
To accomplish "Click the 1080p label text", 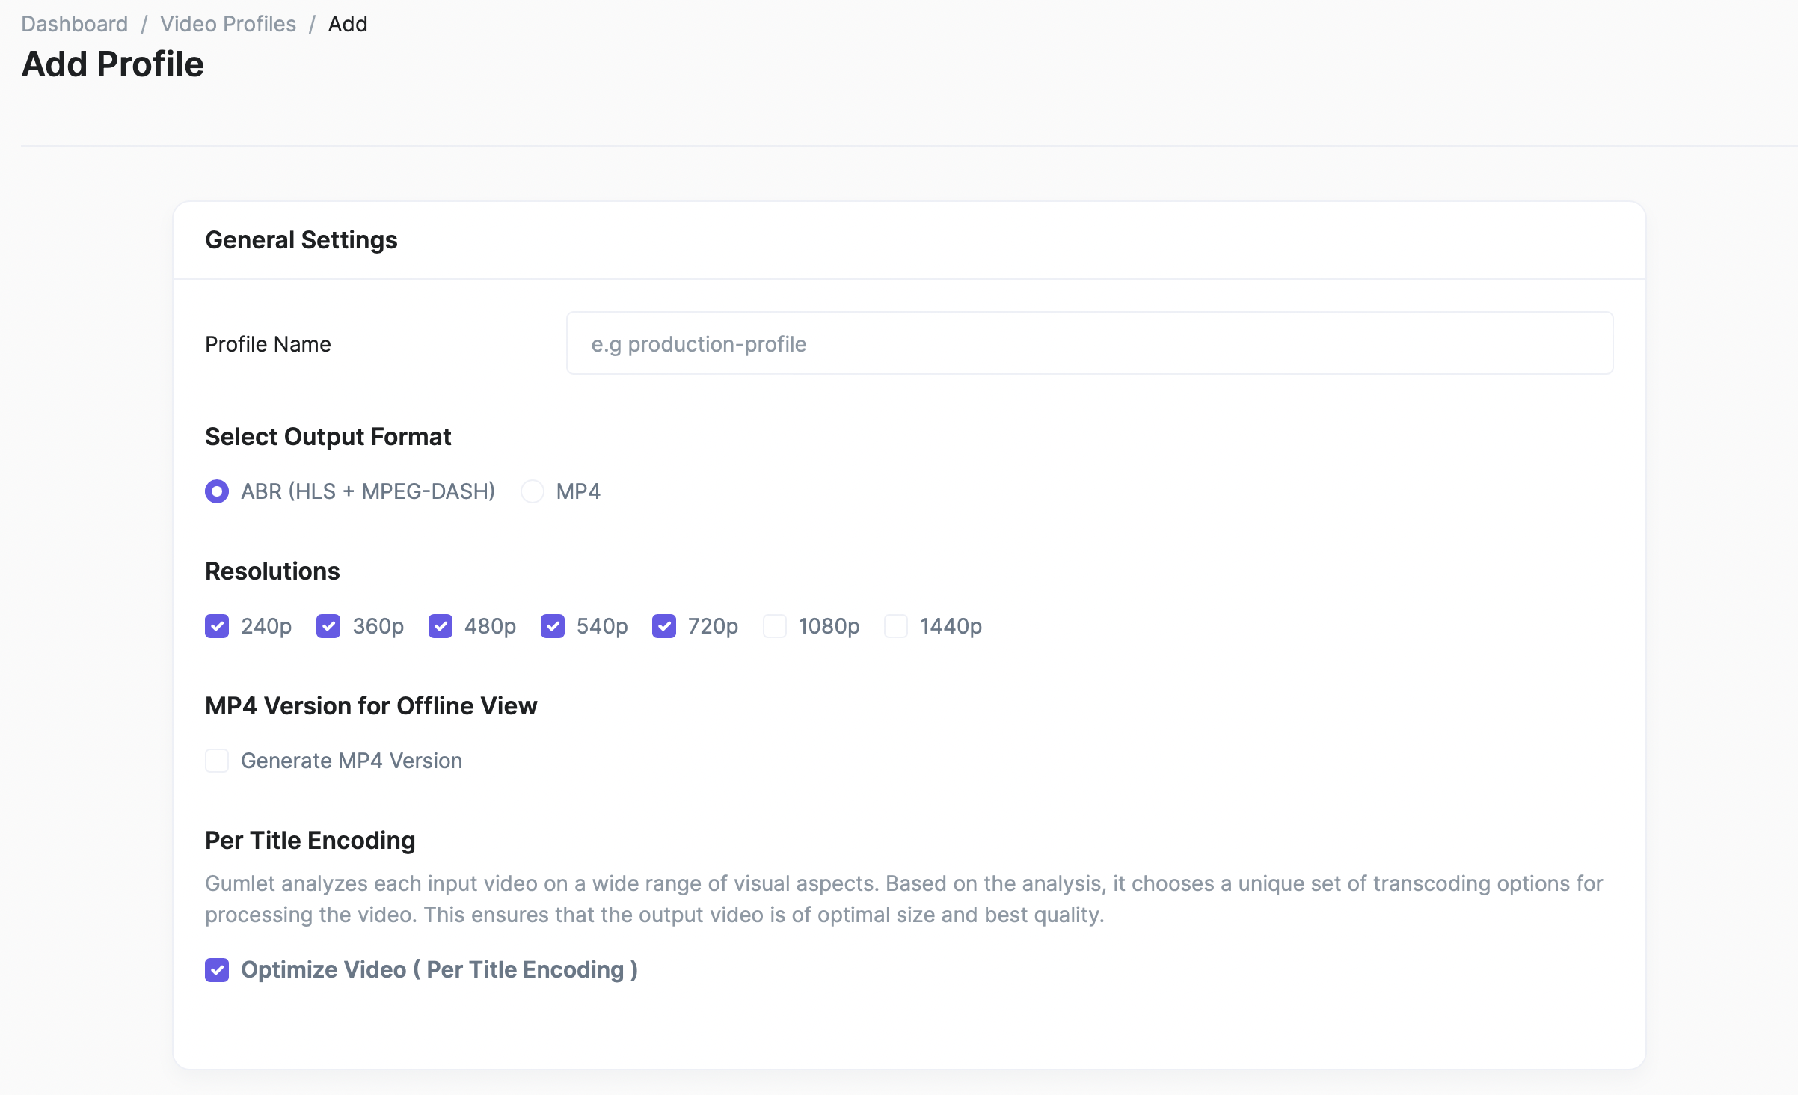I will click(x=829, y=626).
